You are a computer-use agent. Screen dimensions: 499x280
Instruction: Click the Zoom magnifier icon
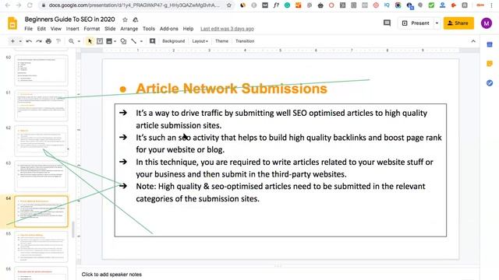pos(71,41)
